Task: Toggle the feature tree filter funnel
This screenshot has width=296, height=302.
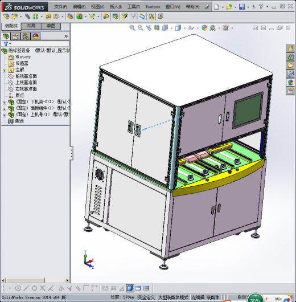Action: (6, 44)
